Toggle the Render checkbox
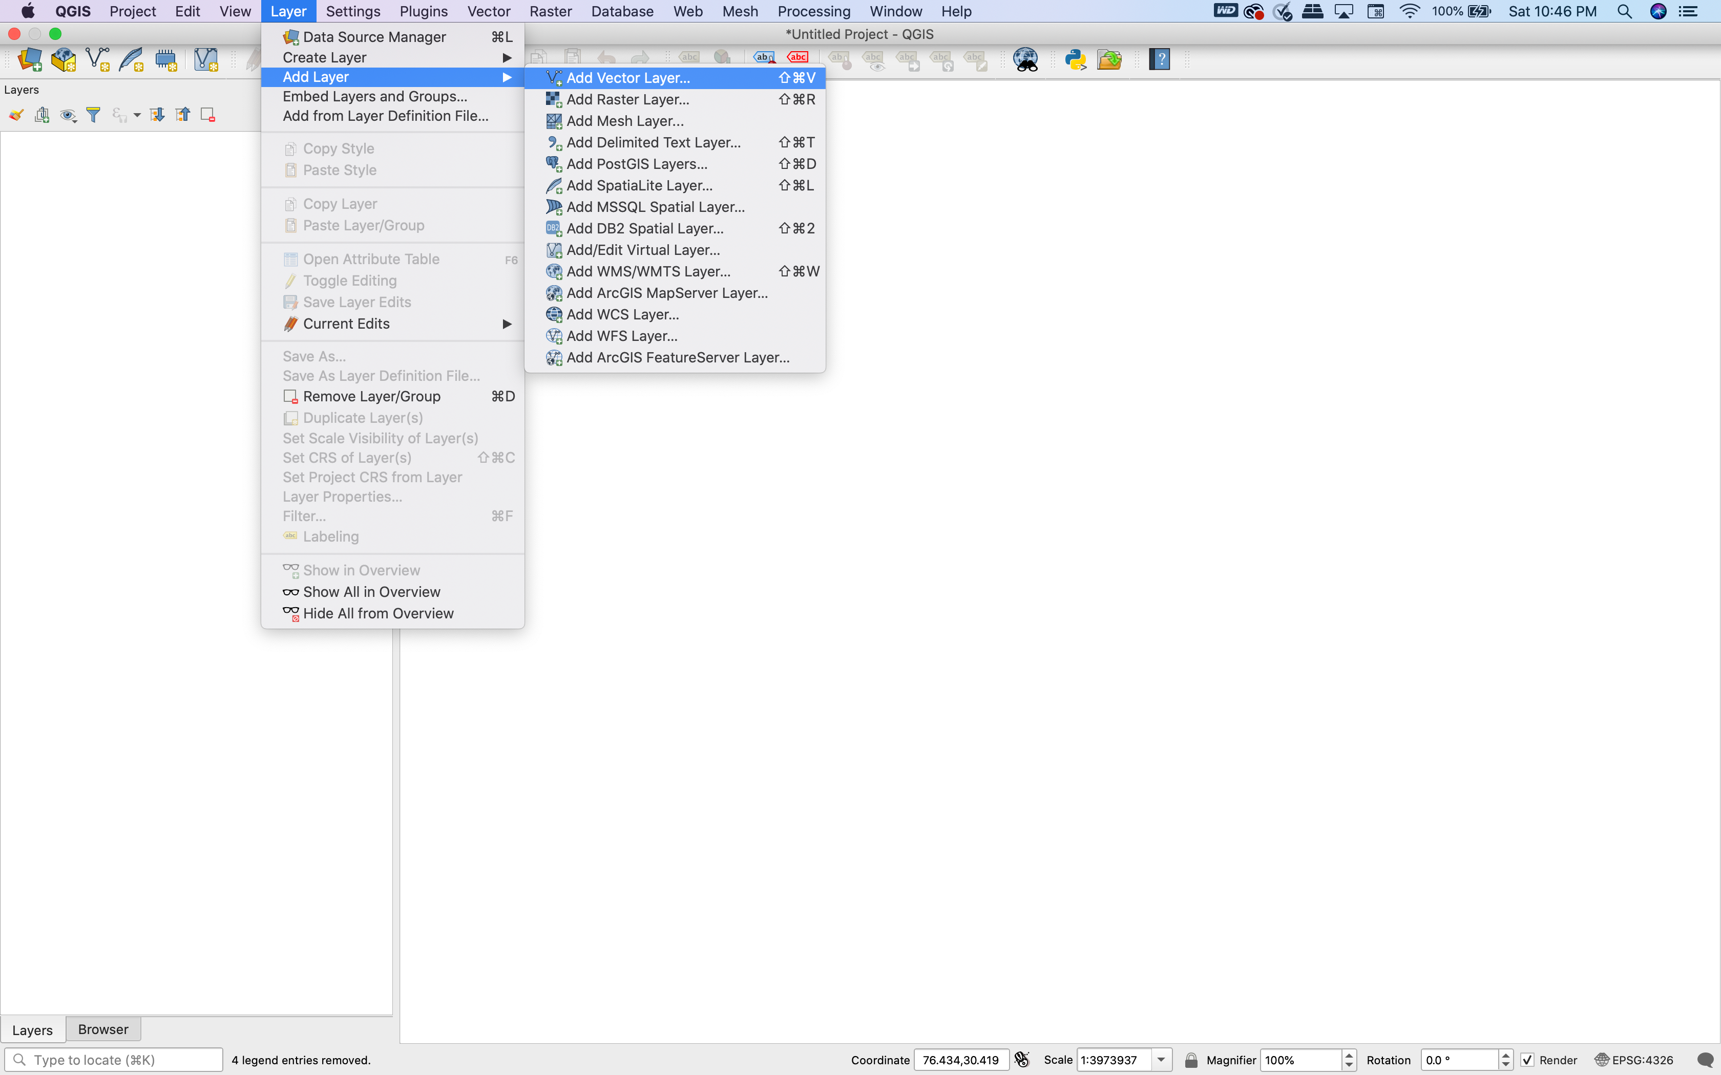 pos(1527,1060)
